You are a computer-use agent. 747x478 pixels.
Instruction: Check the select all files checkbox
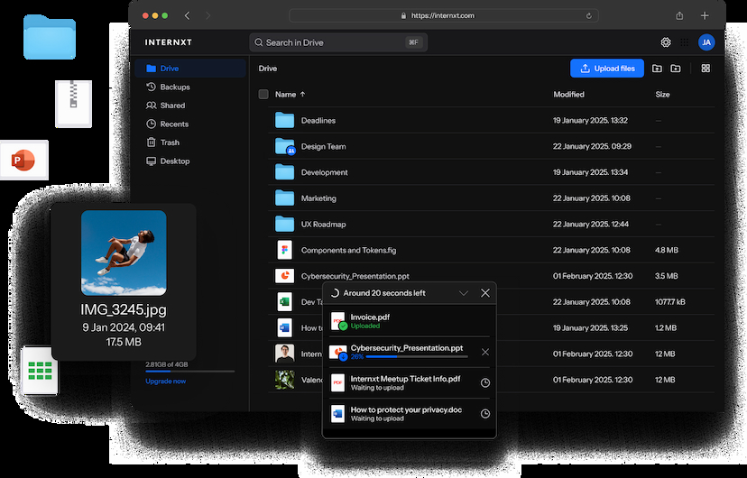[263, 94]
